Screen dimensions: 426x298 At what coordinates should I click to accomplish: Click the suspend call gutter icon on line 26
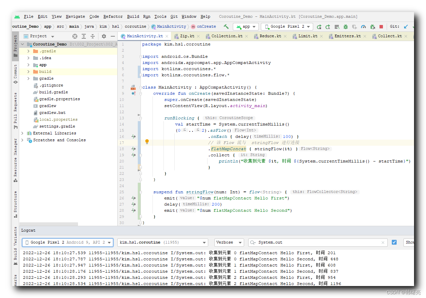[133, 198]
